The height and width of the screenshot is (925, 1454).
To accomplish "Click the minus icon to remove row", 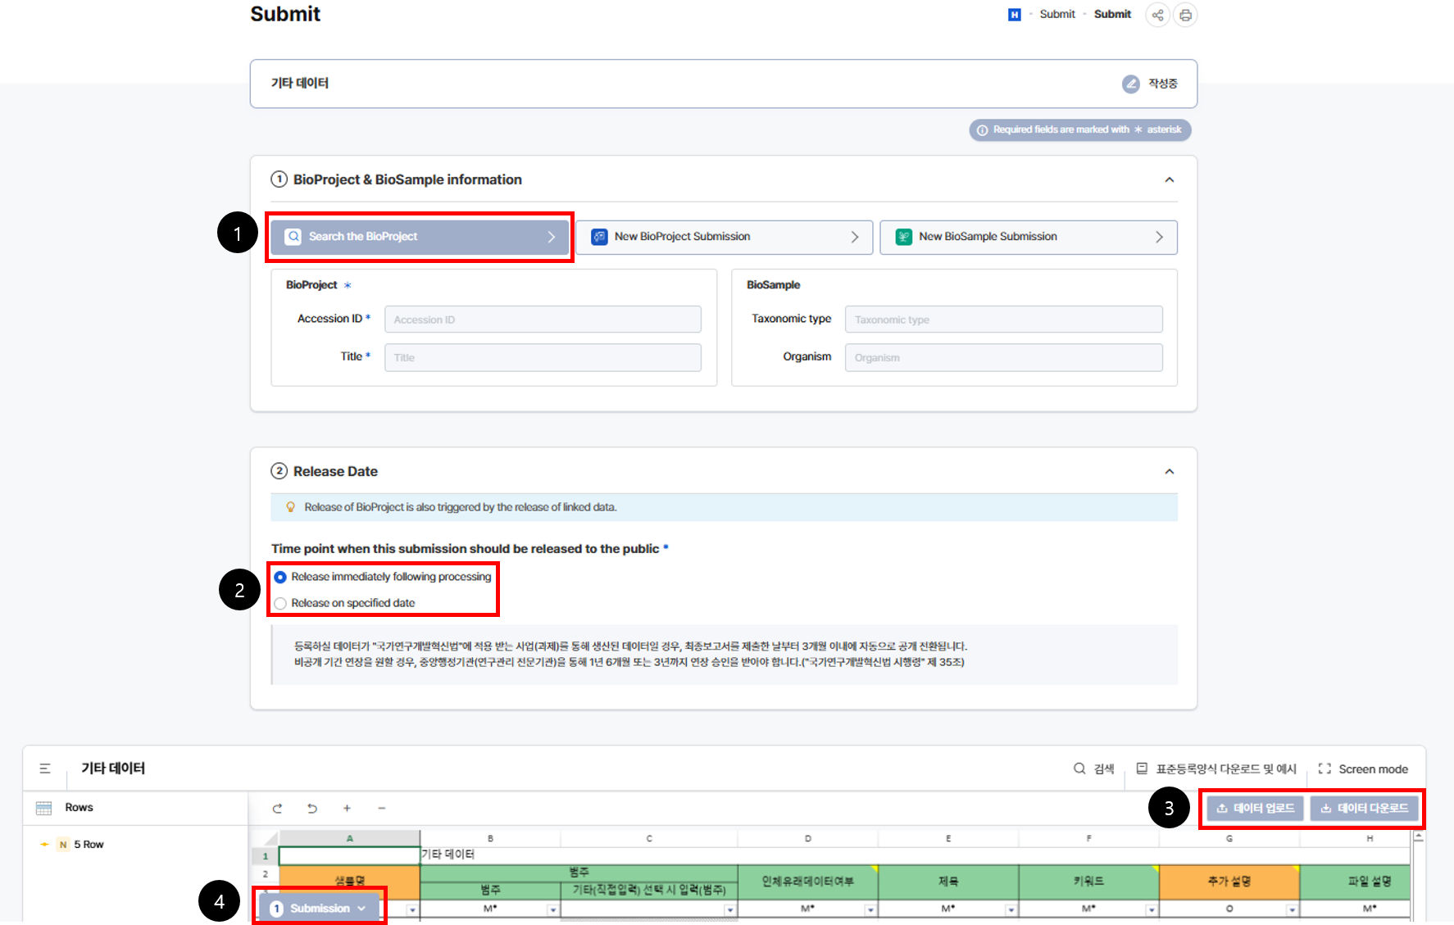I will coord(382,809).
